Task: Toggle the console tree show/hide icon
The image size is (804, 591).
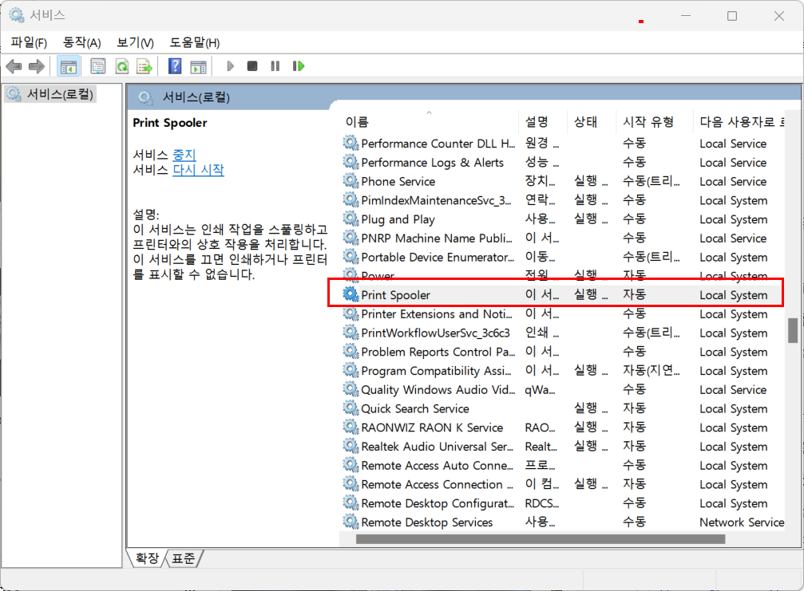Action: coord(68,66)
